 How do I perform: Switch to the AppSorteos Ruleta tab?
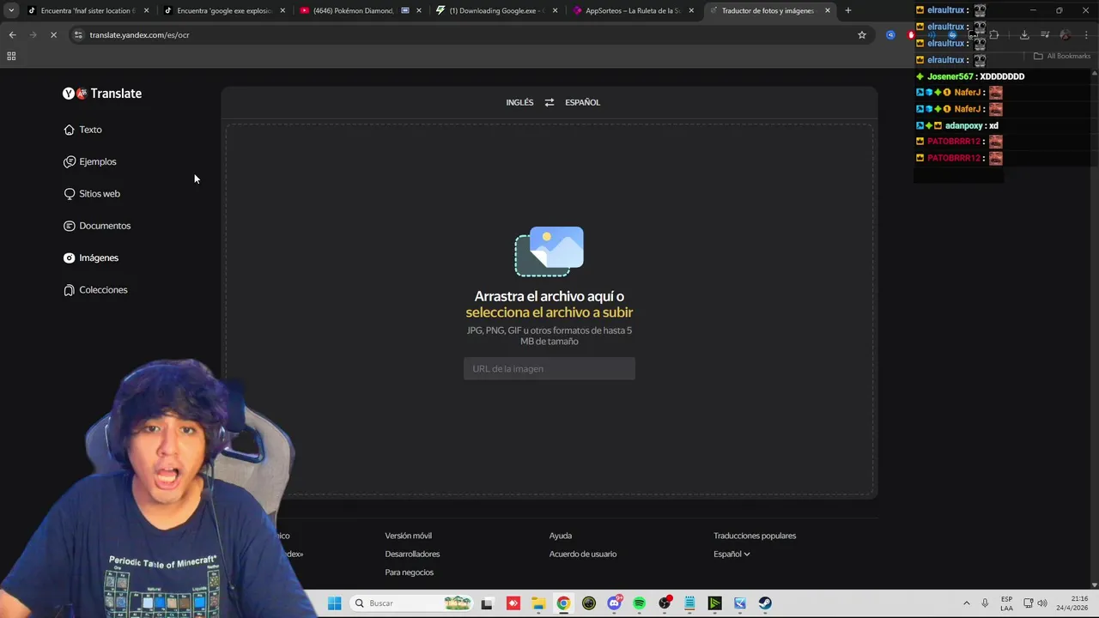(x=633, y=10)
